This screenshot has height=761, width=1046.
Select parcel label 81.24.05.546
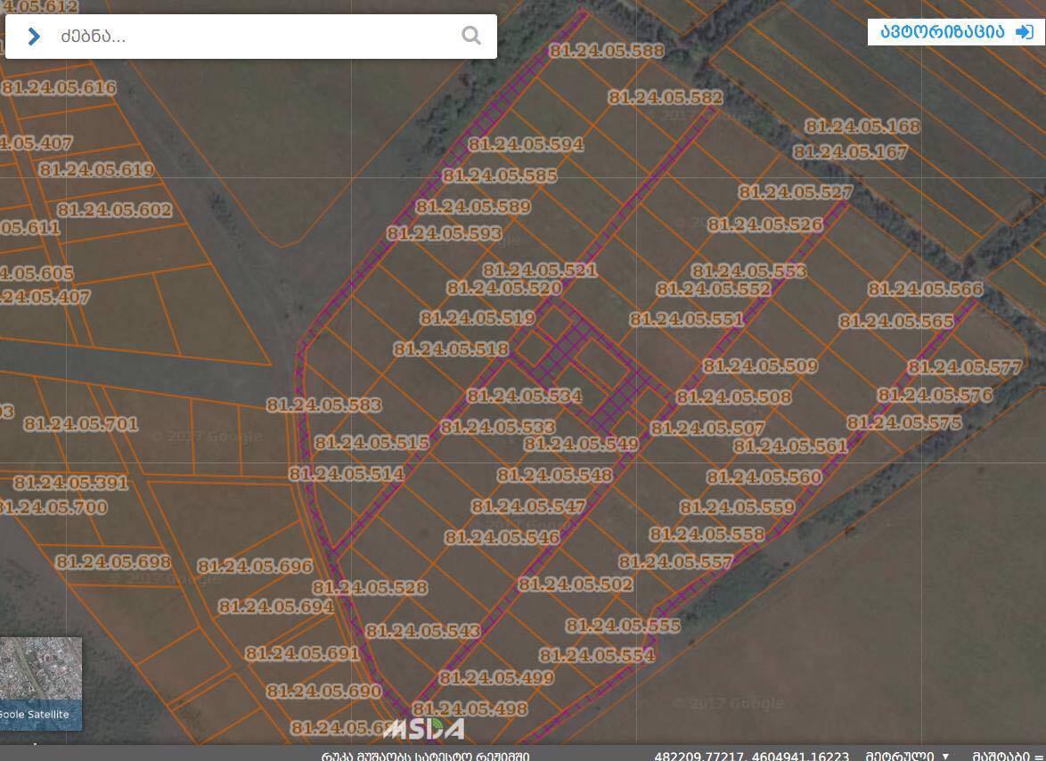pyautogui.click(x=502, y=537)
